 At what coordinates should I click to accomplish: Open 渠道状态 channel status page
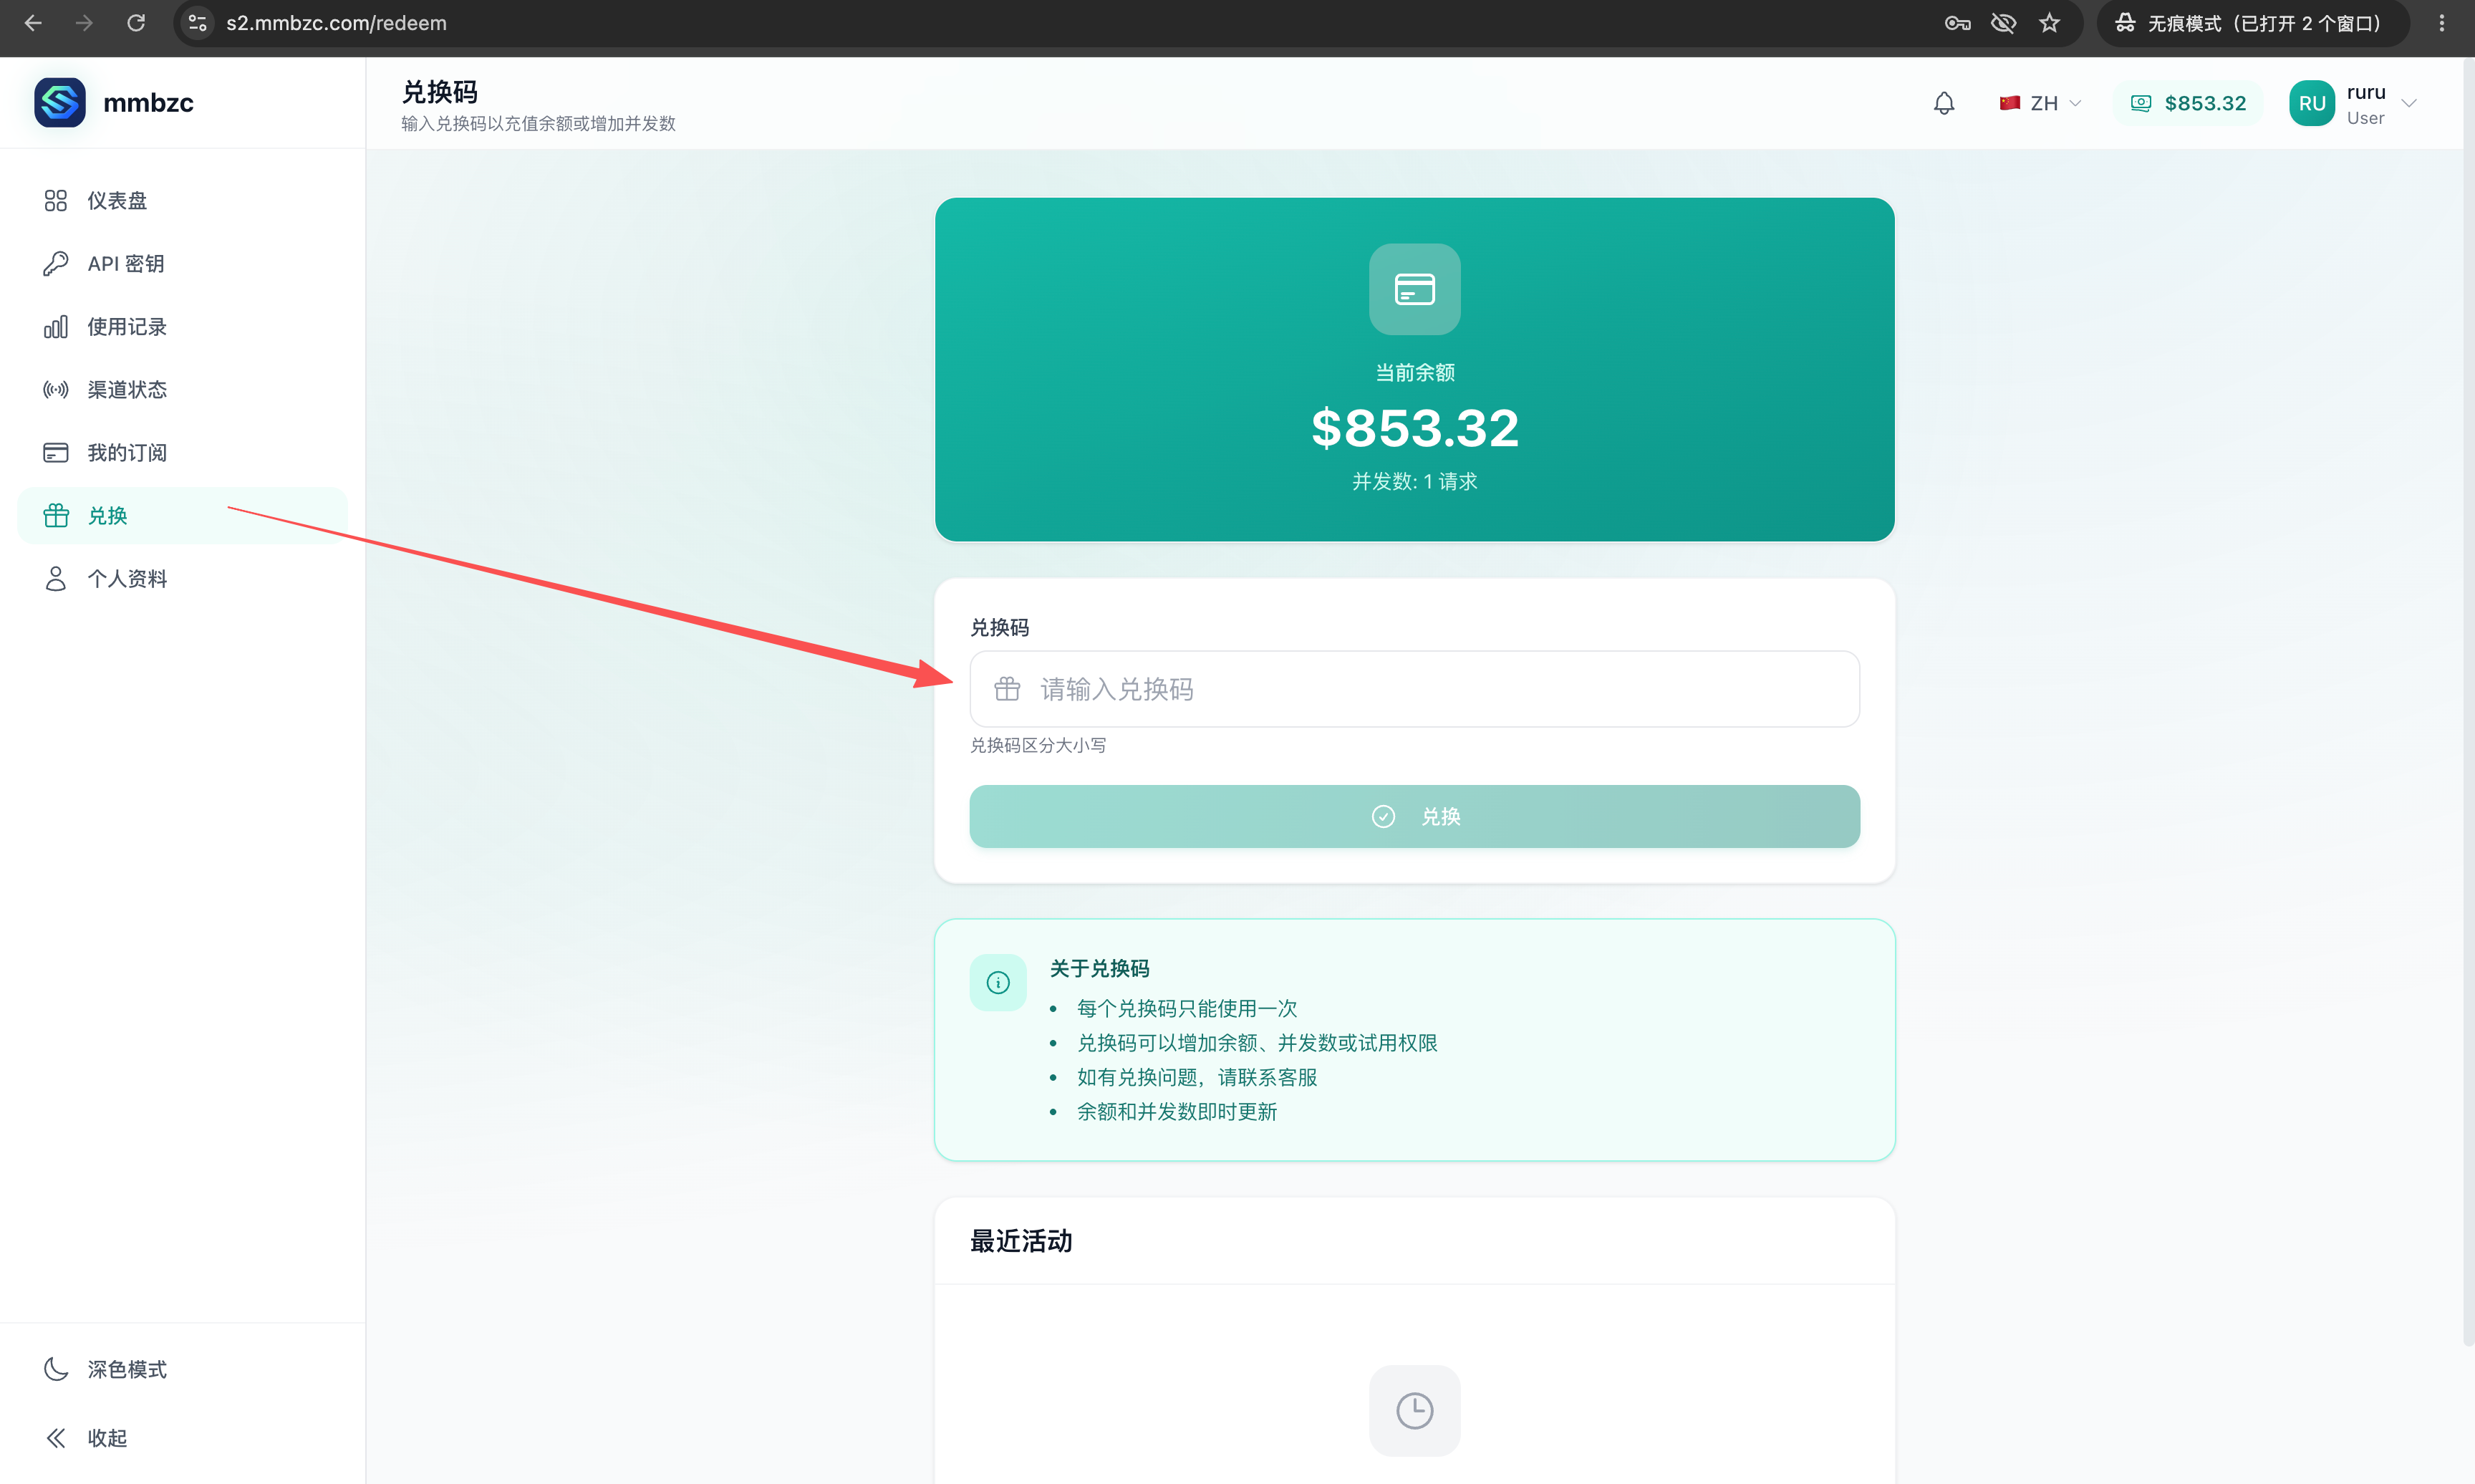(182, 389)
